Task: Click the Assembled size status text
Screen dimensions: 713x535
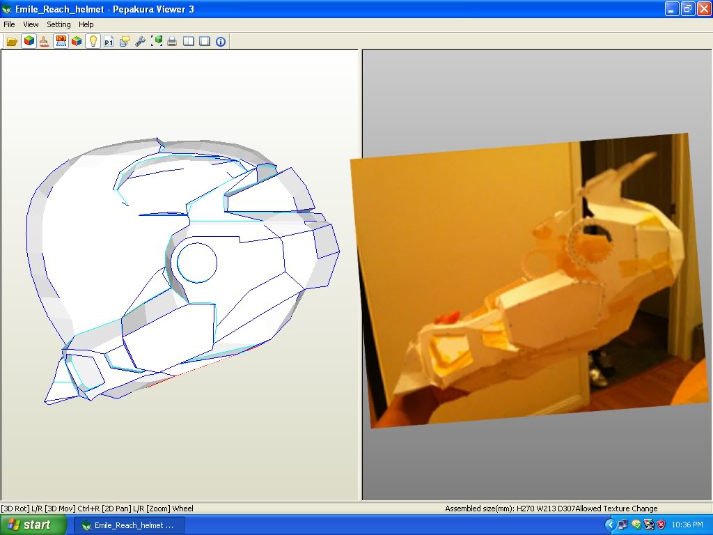Action: (x=509, y=509)
